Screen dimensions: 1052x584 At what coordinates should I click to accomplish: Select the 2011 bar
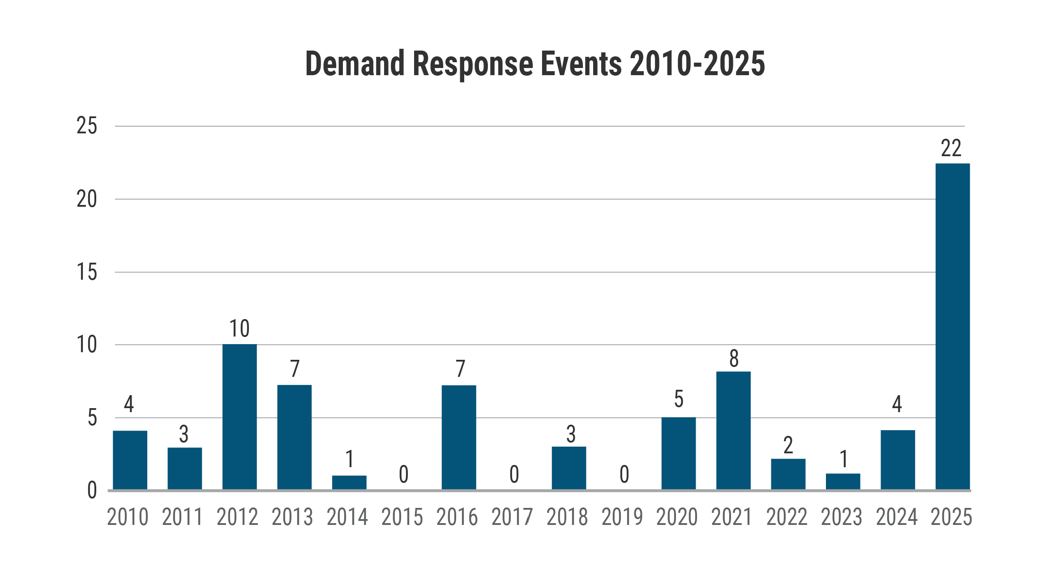185,469
